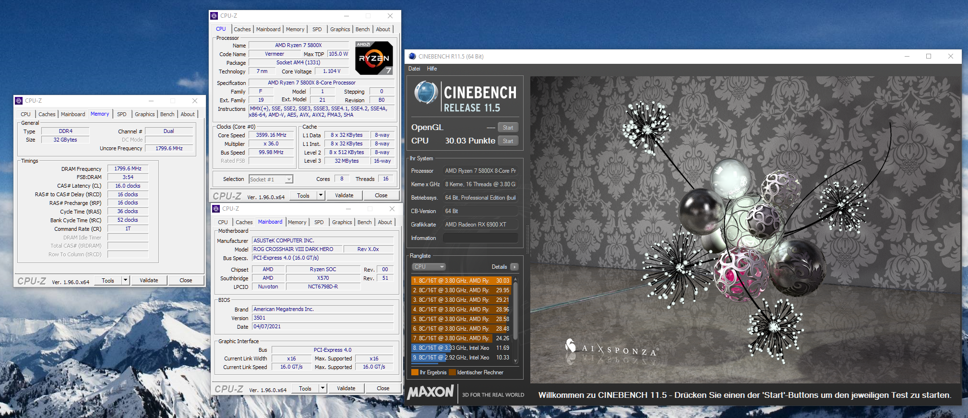Open the Hilfe menu in Cinebench

tap(432, 69)
